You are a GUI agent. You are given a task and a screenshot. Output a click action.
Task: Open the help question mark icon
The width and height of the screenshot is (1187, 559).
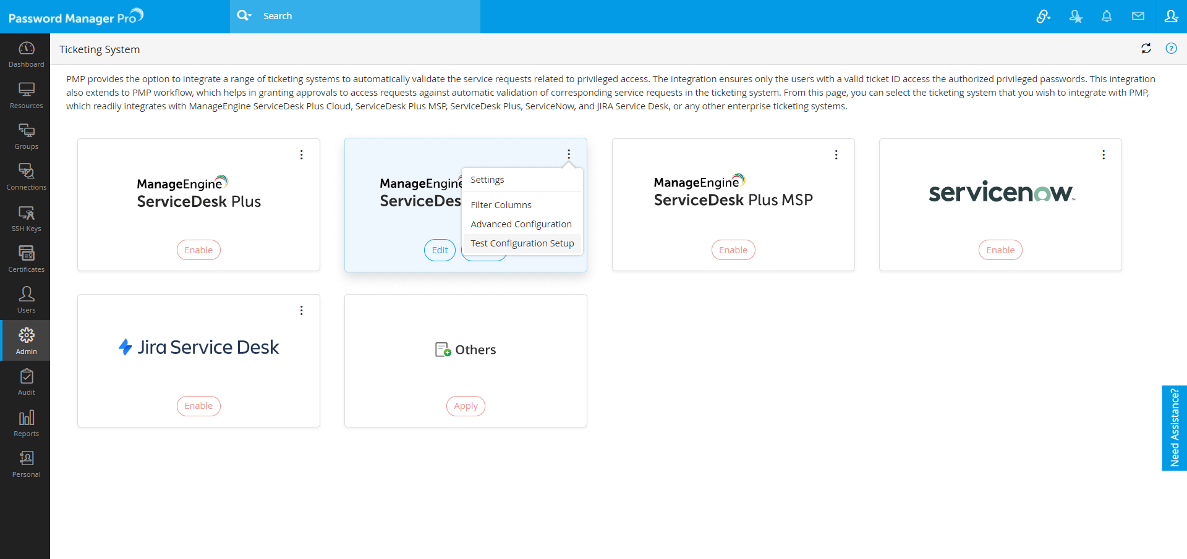coord(1171,48)
